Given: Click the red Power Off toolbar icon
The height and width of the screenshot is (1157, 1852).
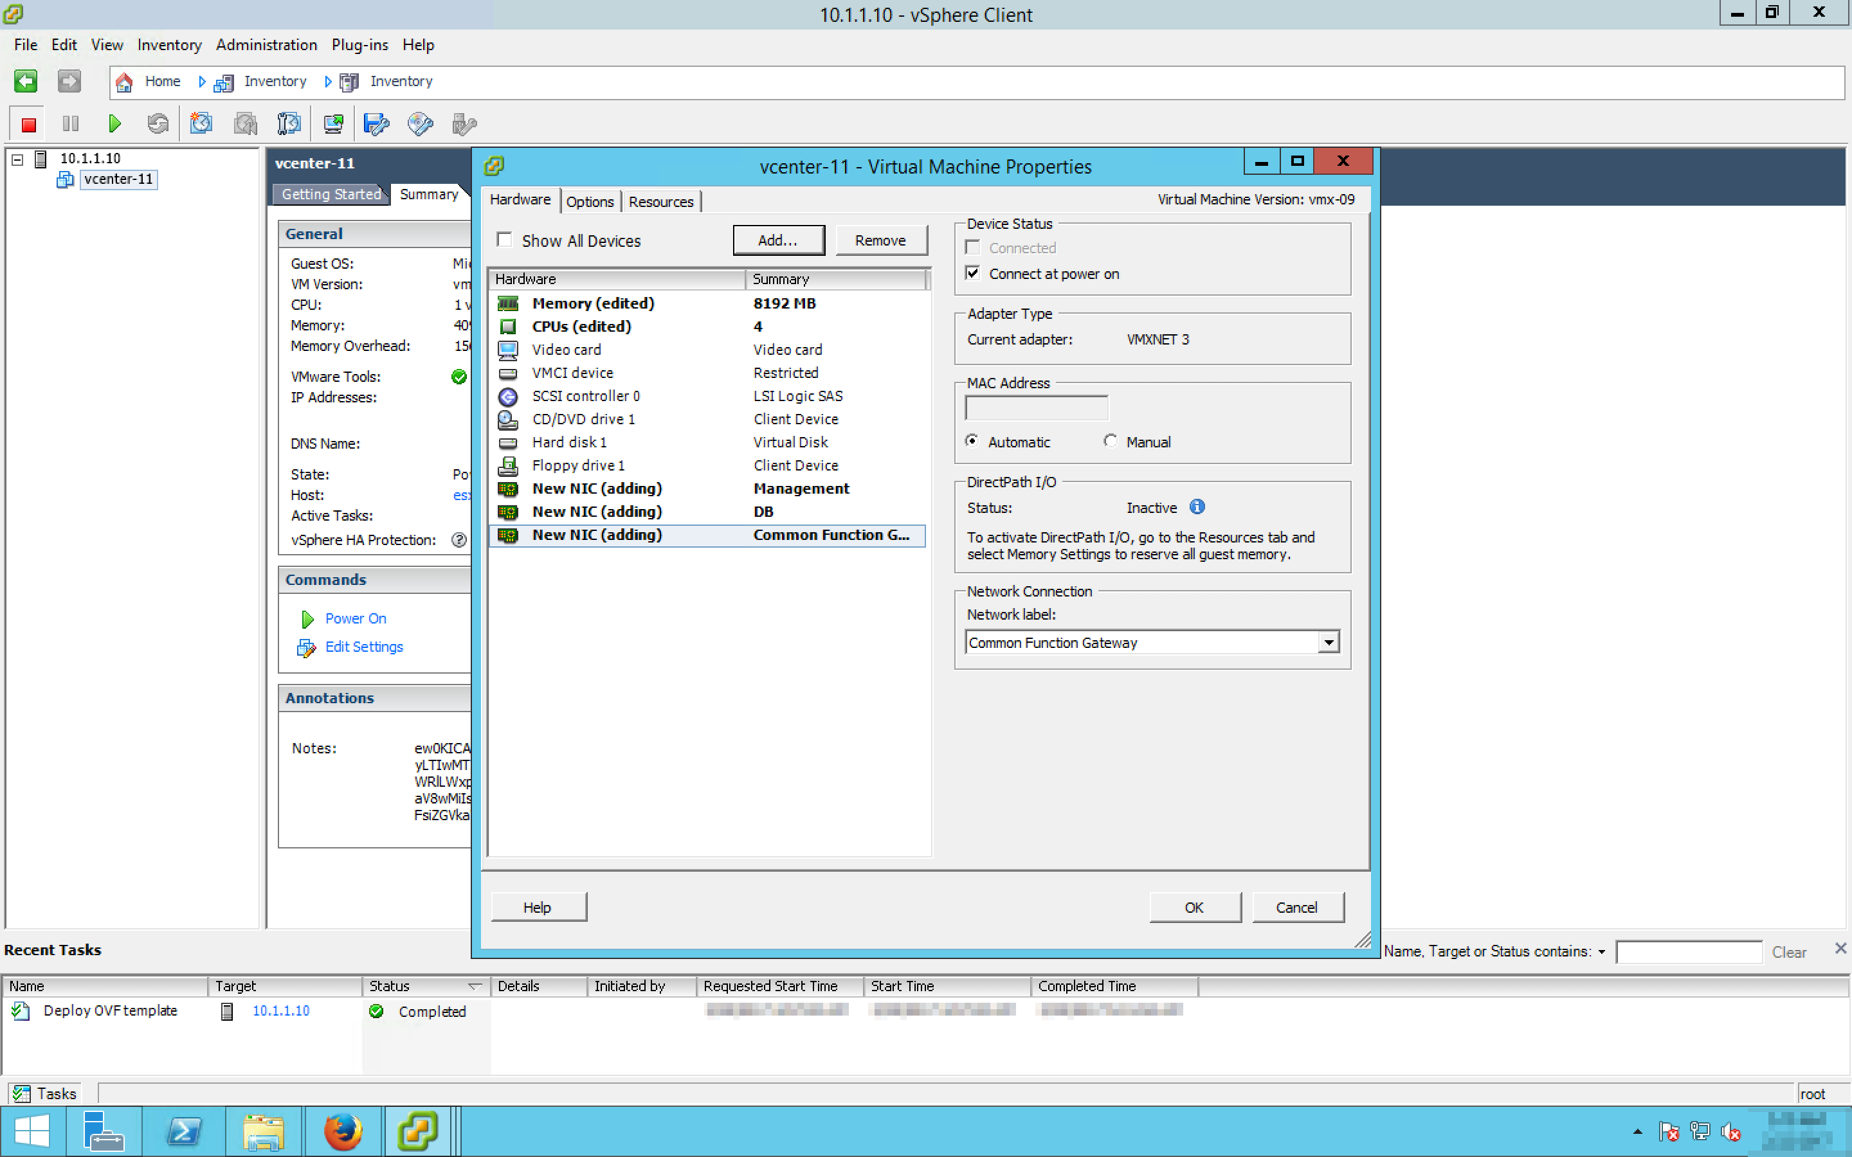Looking at the screenshot, I should coord(28,124).
